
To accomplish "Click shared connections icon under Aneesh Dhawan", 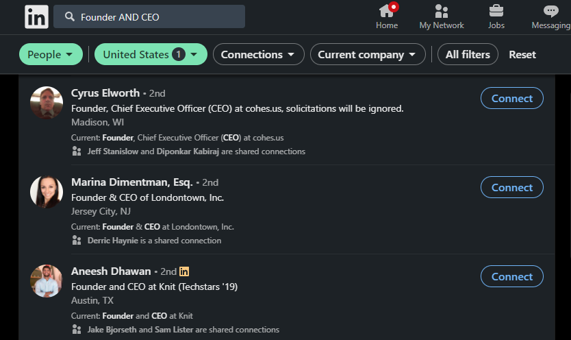I will pyautogui.click(x=77, y=330).
